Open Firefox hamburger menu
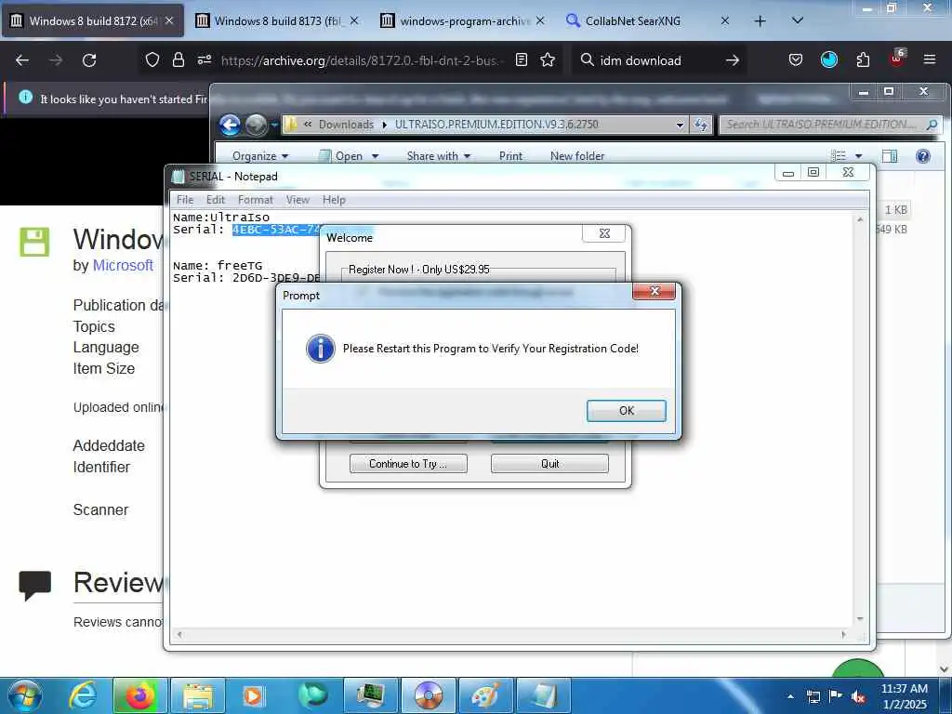The height and width of the screenshot is (714, 952). point(930,59)
